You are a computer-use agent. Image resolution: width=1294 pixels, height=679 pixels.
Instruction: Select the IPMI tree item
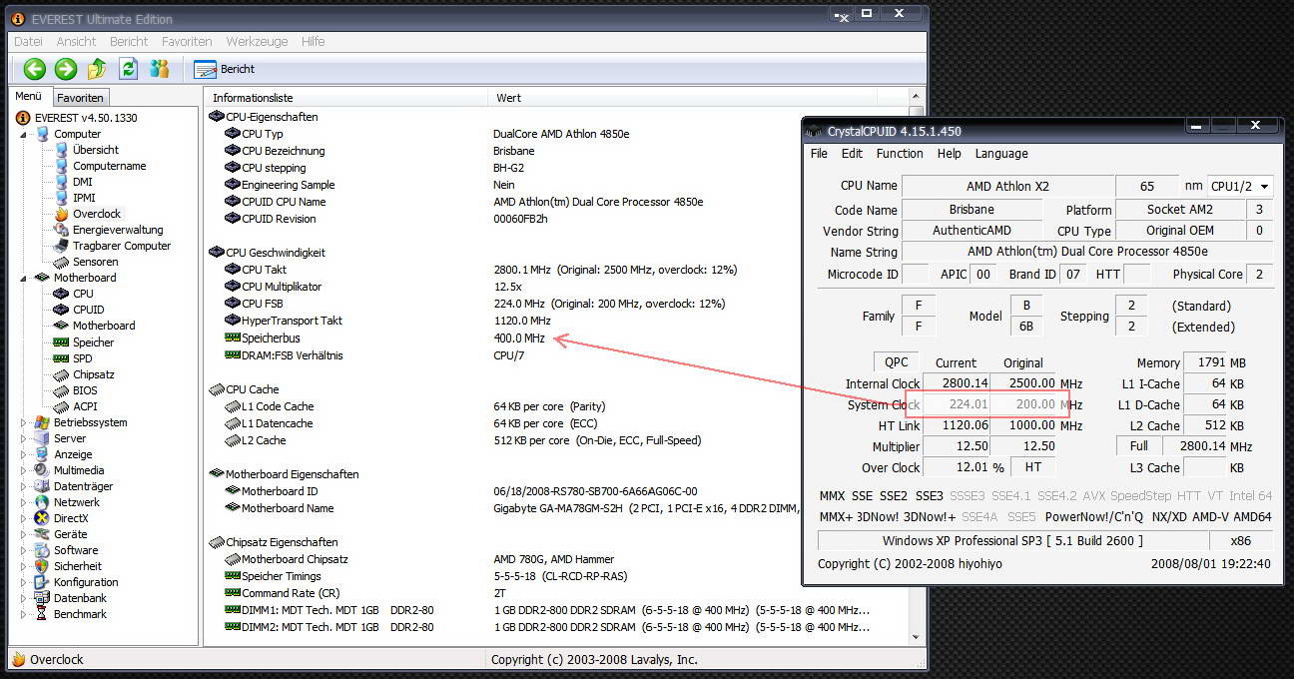pos(85,198)
